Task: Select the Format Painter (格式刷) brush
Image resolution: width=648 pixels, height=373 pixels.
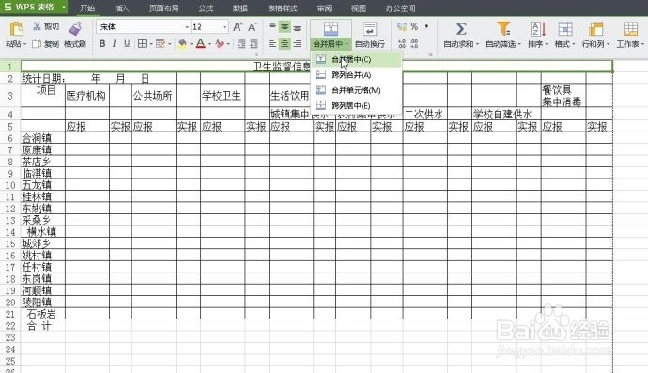Action: (x=75, y=29)
